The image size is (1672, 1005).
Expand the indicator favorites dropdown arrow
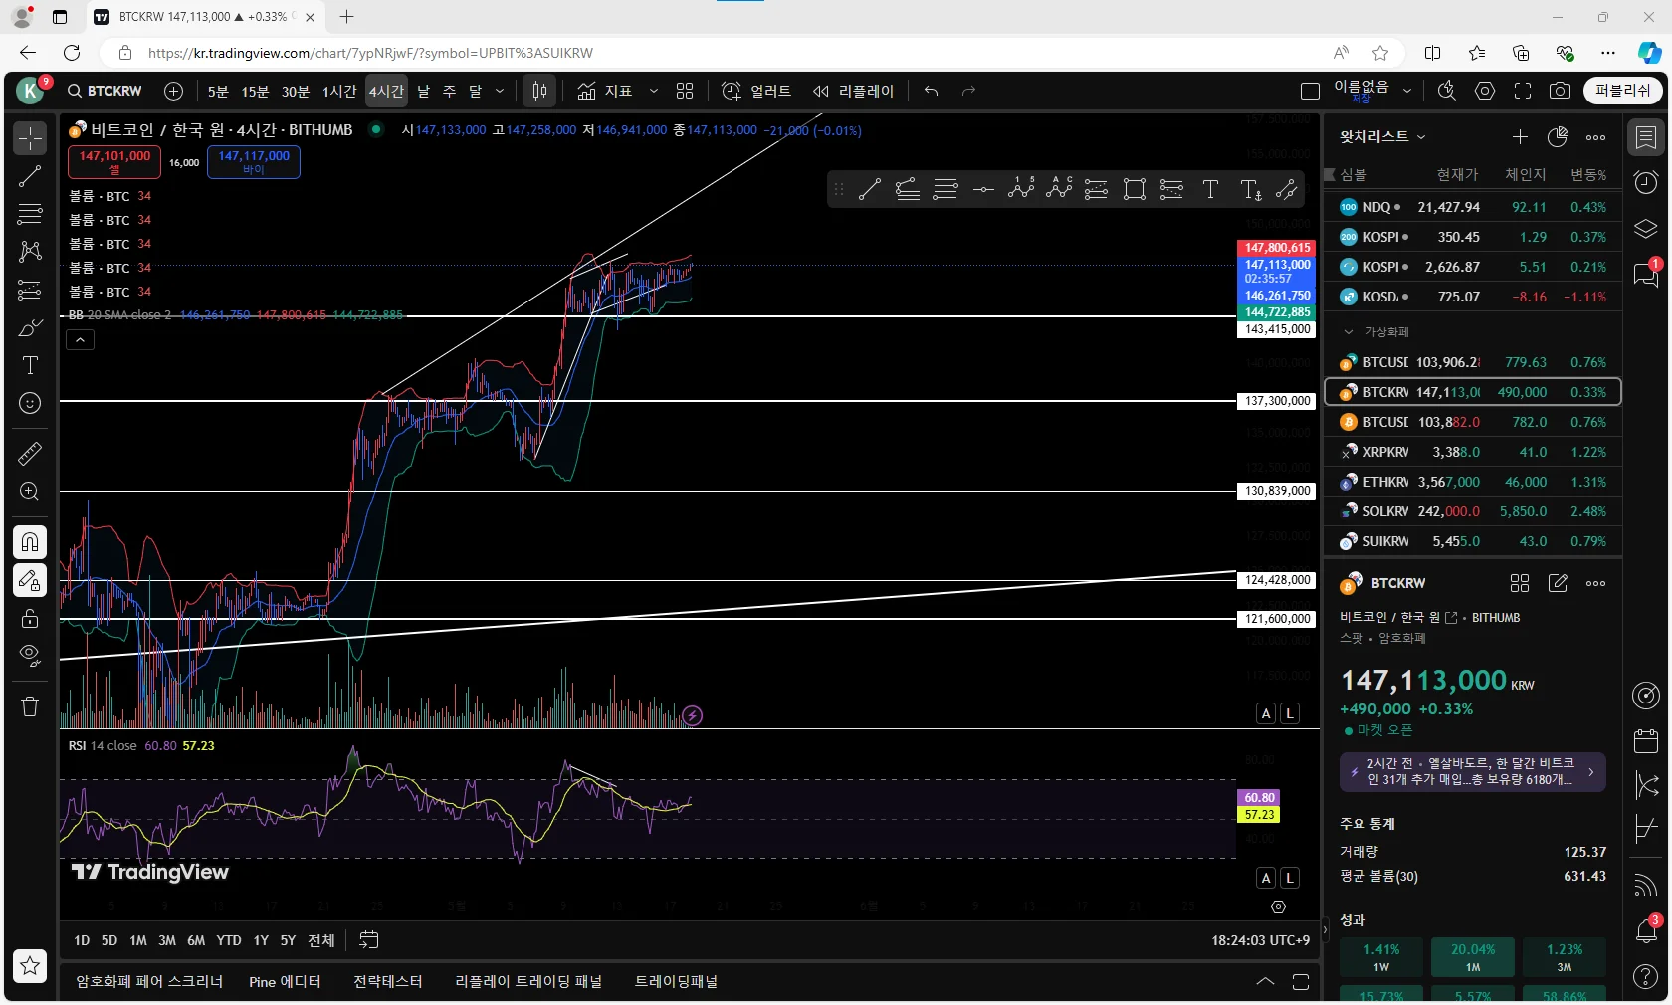tap(653, 91)
